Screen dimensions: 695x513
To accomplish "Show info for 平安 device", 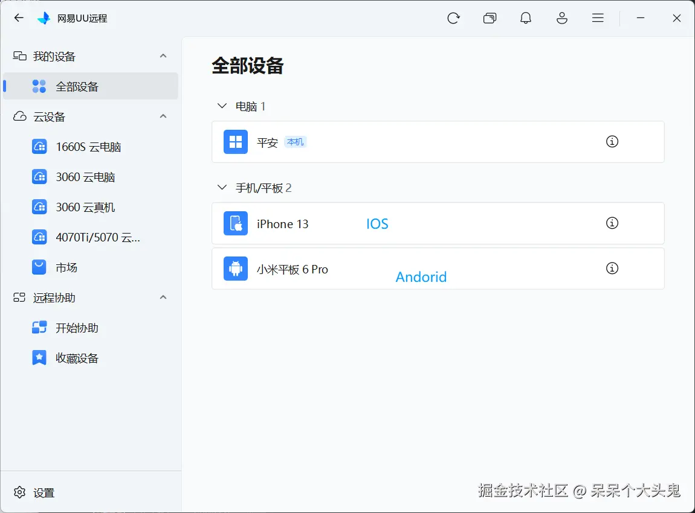I will (x=612, y=142).
